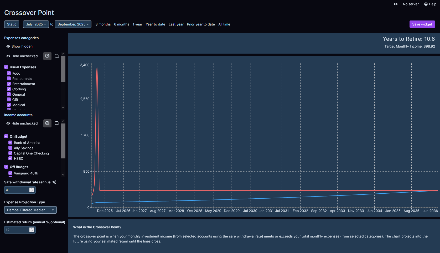Click deselect-all icon in Income accounts
Image resolution: width=440 pixels, height=253 pixels.
[x=57, y=123]
